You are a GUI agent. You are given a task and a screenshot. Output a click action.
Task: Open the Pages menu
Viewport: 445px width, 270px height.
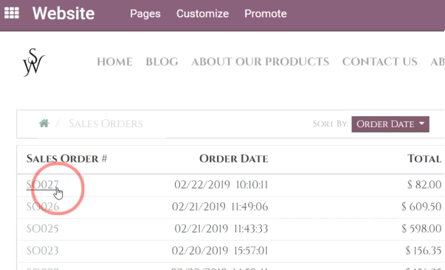pyautogui.click(x=145, y=13)
